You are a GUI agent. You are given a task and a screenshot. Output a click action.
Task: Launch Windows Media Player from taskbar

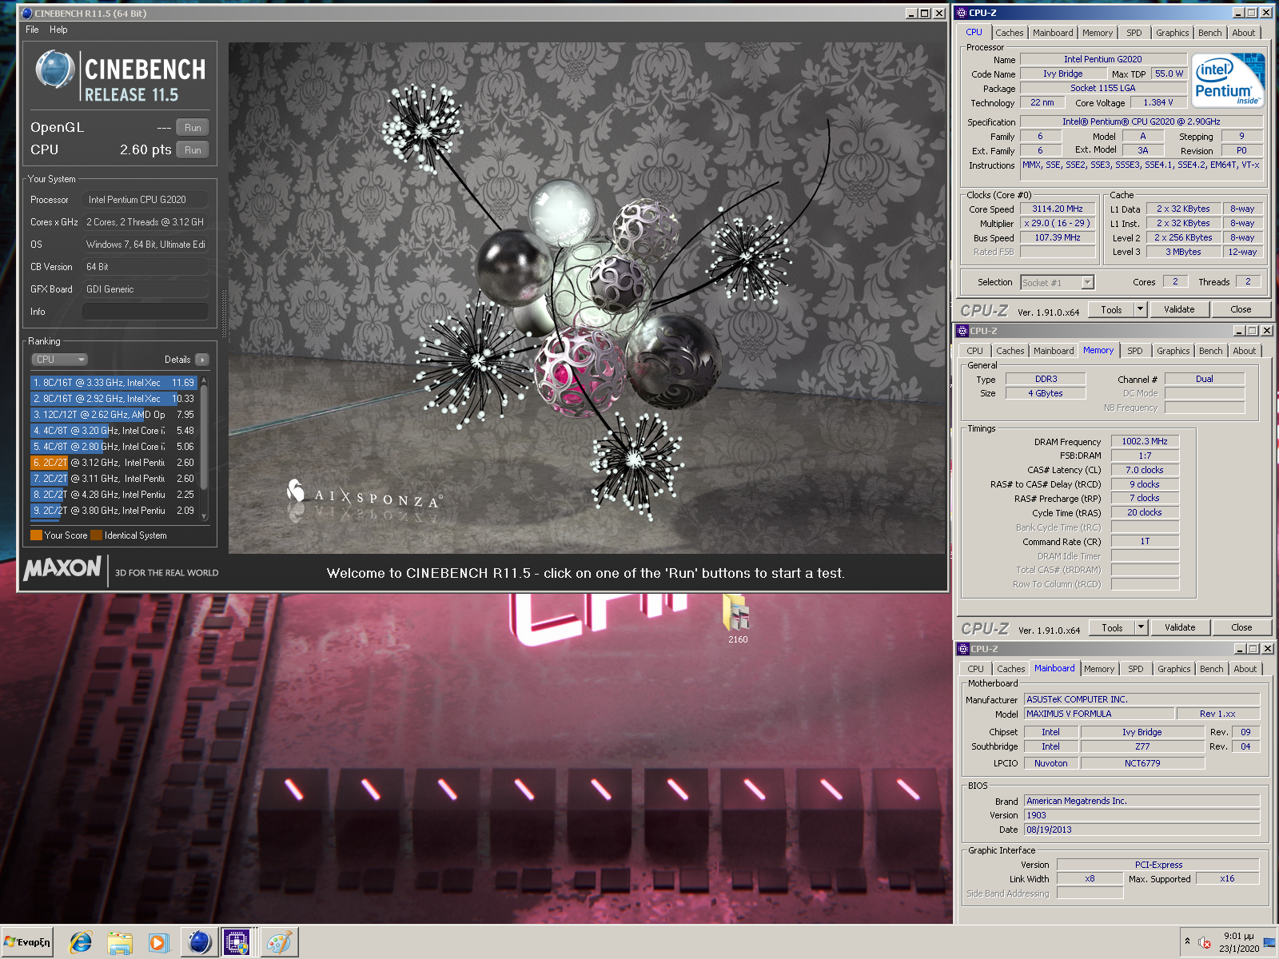158,943
